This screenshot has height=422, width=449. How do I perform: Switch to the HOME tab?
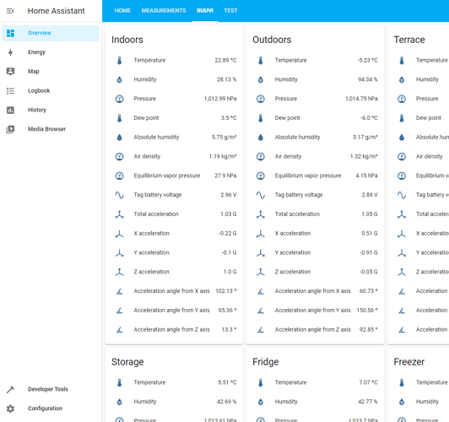(x=122, y=11)
